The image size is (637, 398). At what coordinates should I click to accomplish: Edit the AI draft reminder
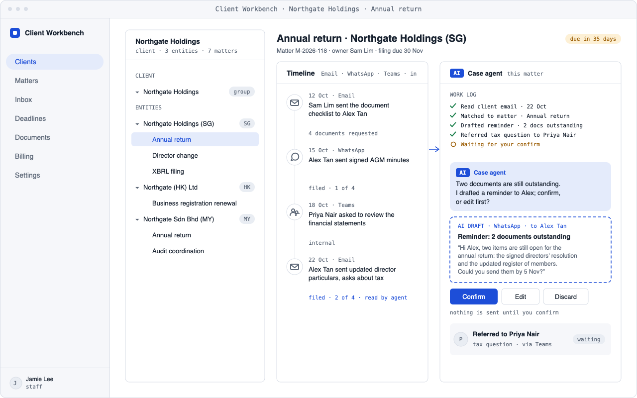point(521,297)
